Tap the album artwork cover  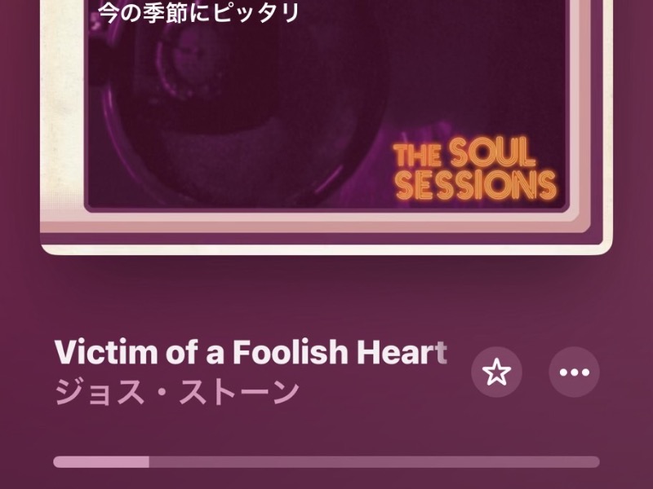click(326, 125)
